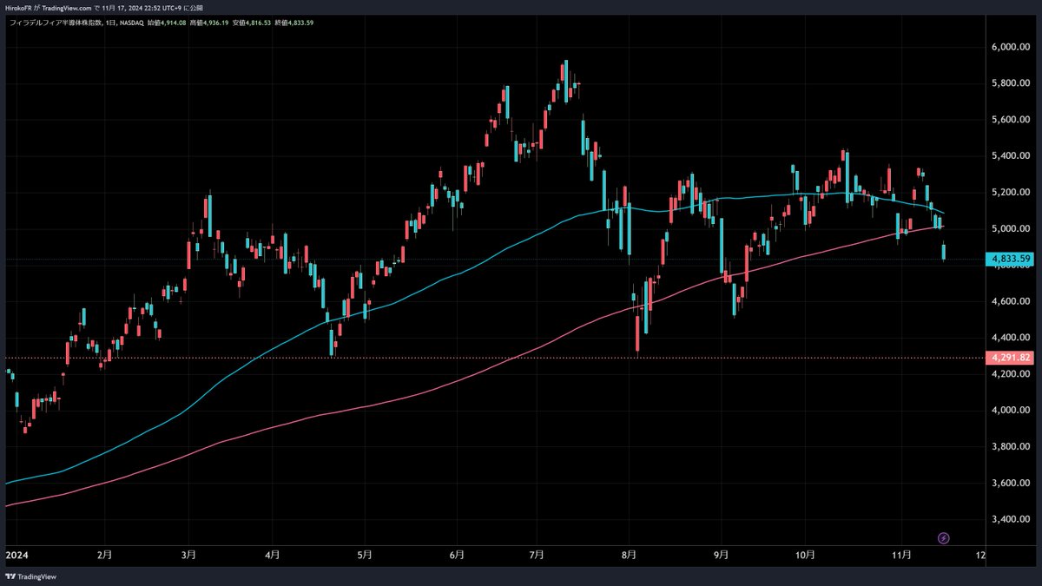
Task: Click the 5,400.00 price axis label
Action: click(x=1010, y=156)
